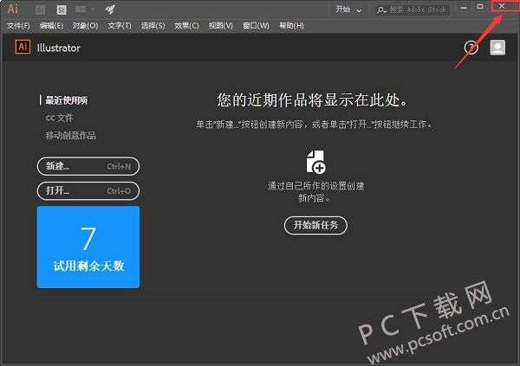Image resolution: width=520 pixels, height=366 pixels.
Task: Click the search magnifier icon
Action: pyautogui.click(x=381, y=10)
